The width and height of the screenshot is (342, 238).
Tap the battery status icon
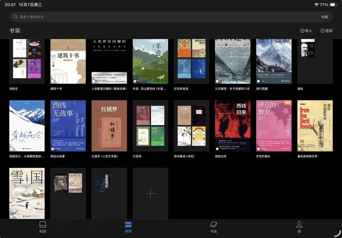click(333, 4)
